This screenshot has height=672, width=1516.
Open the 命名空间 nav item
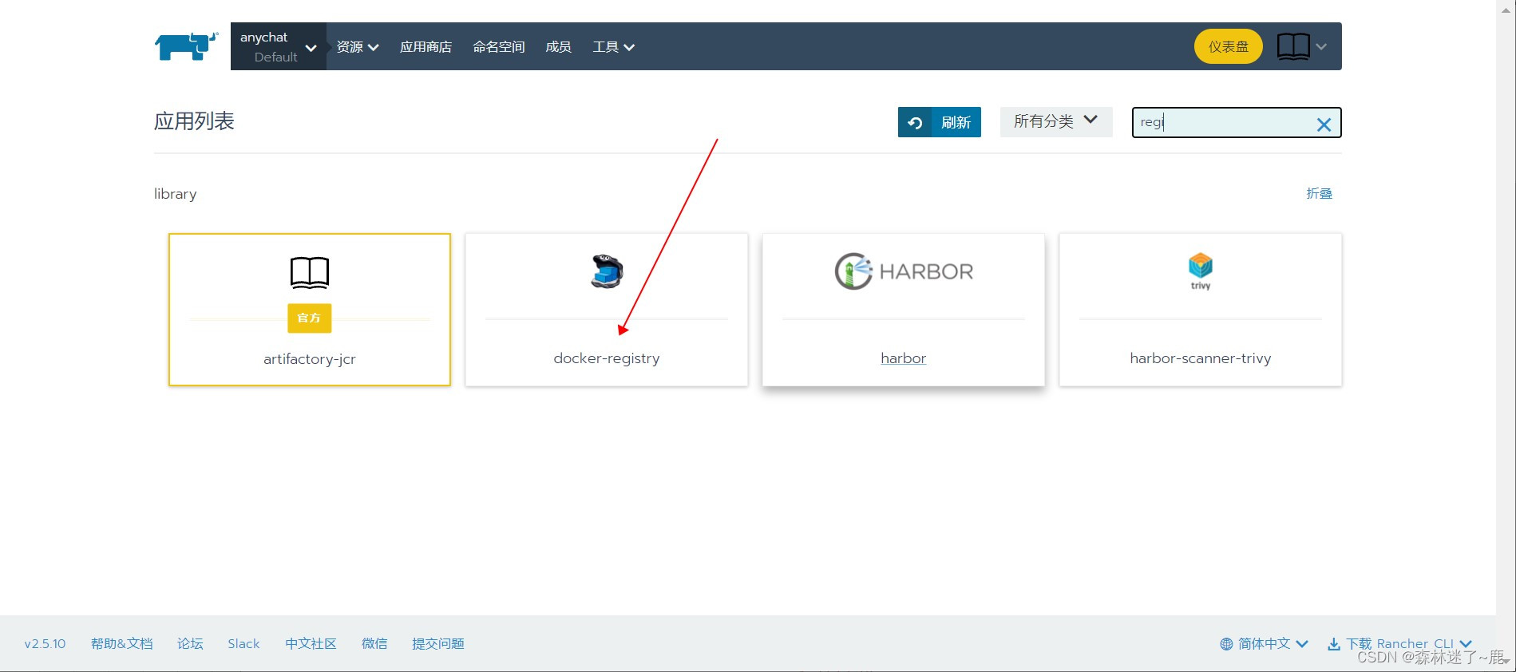point(498,47)
